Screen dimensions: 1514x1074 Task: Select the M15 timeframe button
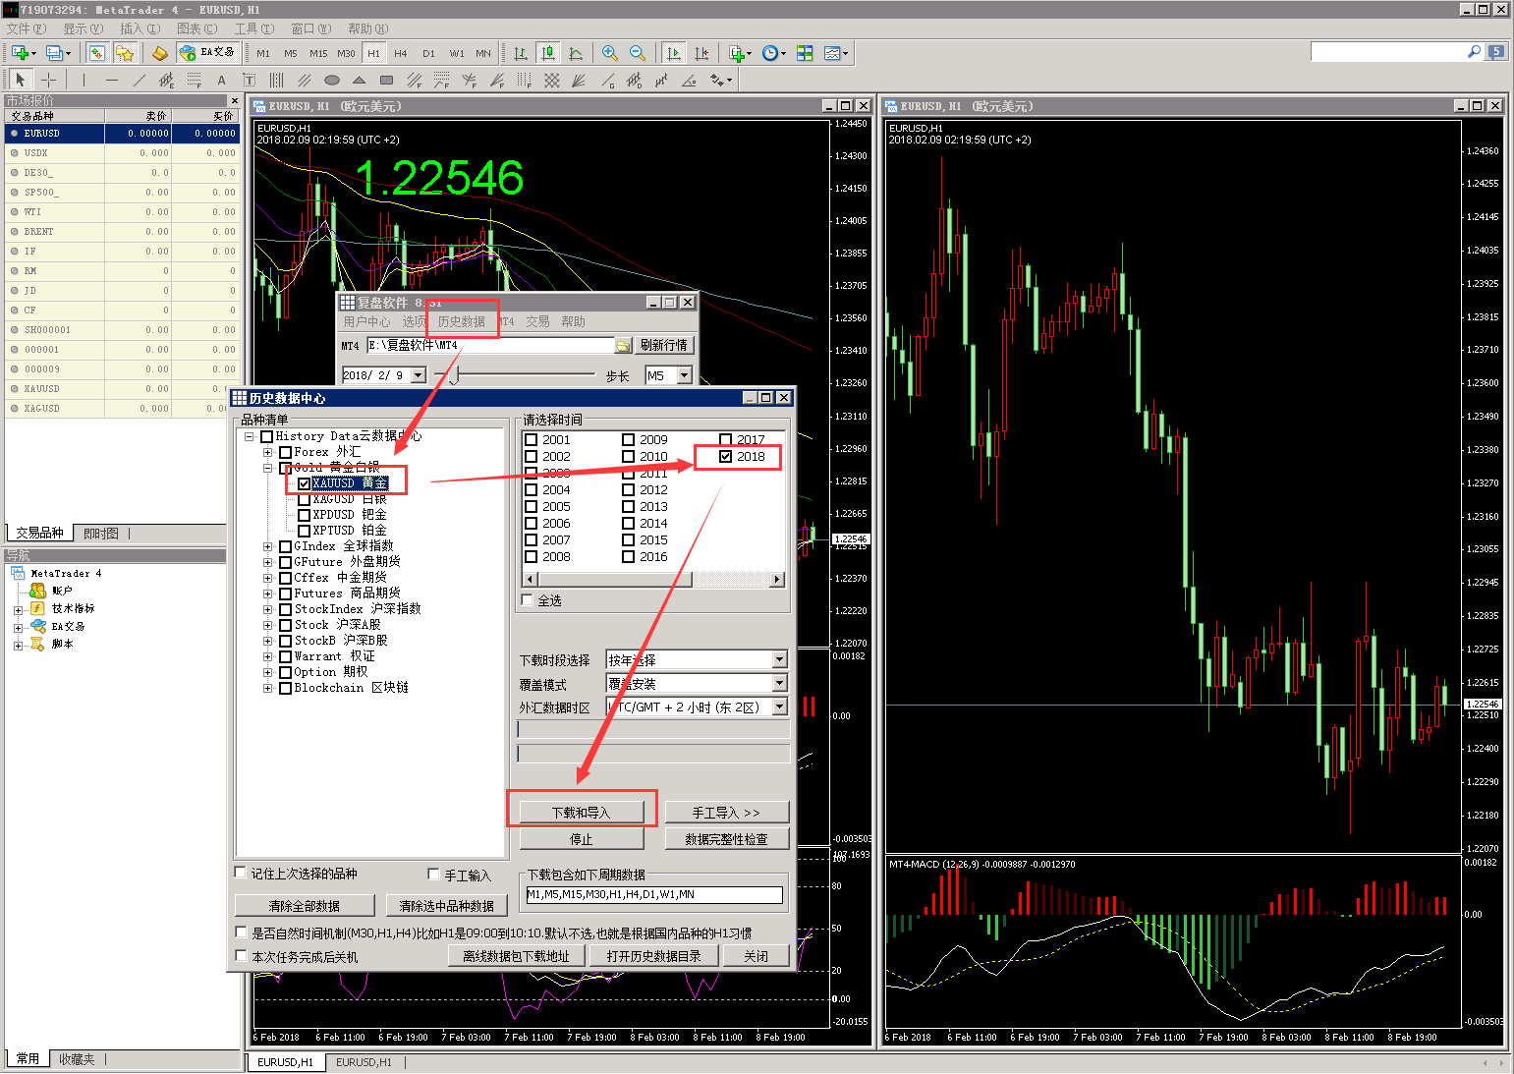pos(318,53)
